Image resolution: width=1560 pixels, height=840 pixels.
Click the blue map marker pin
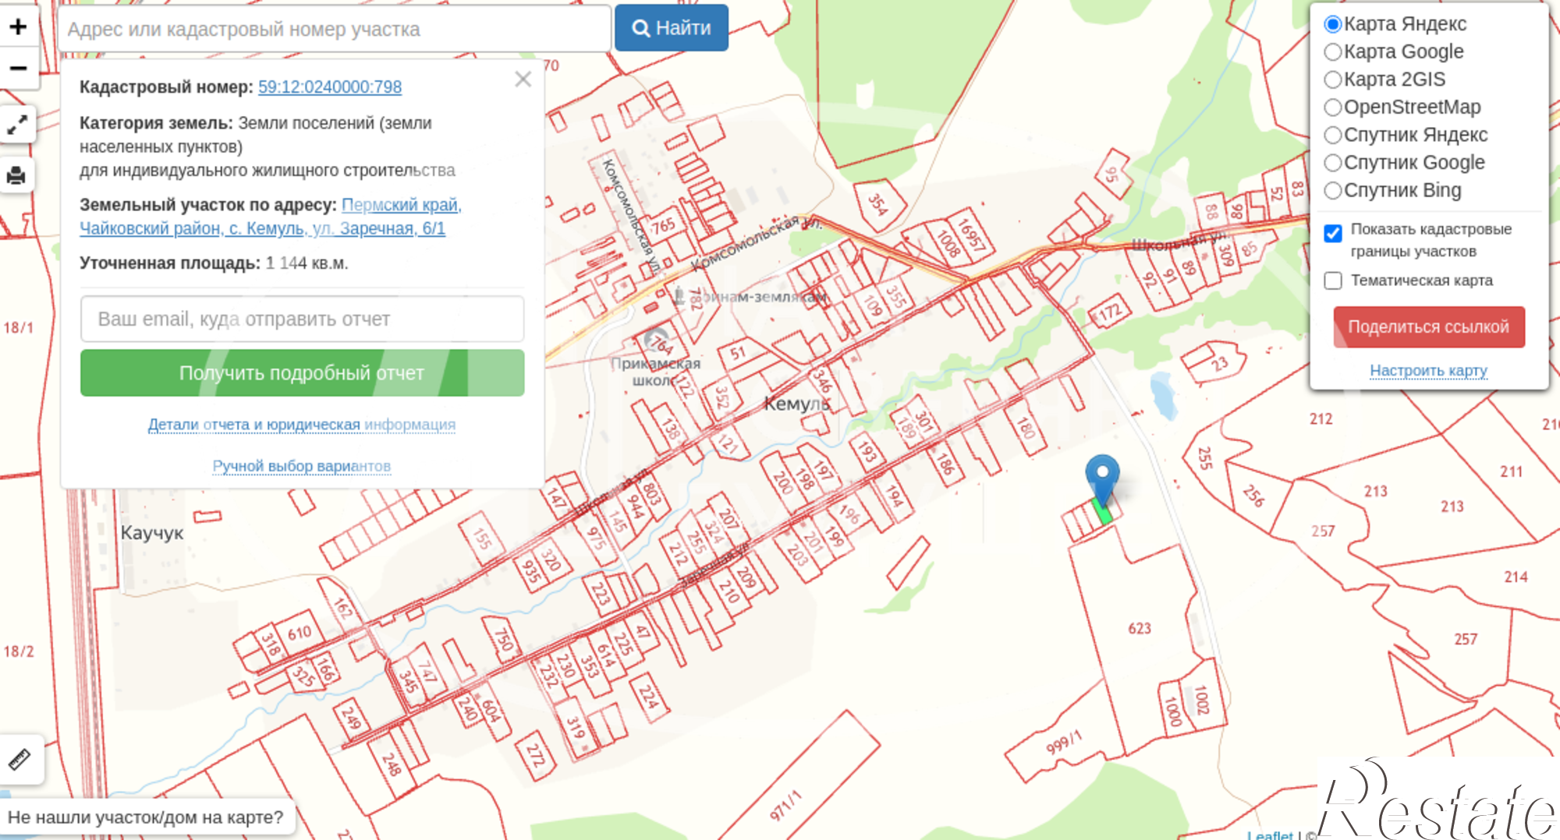click(1102, 479)
